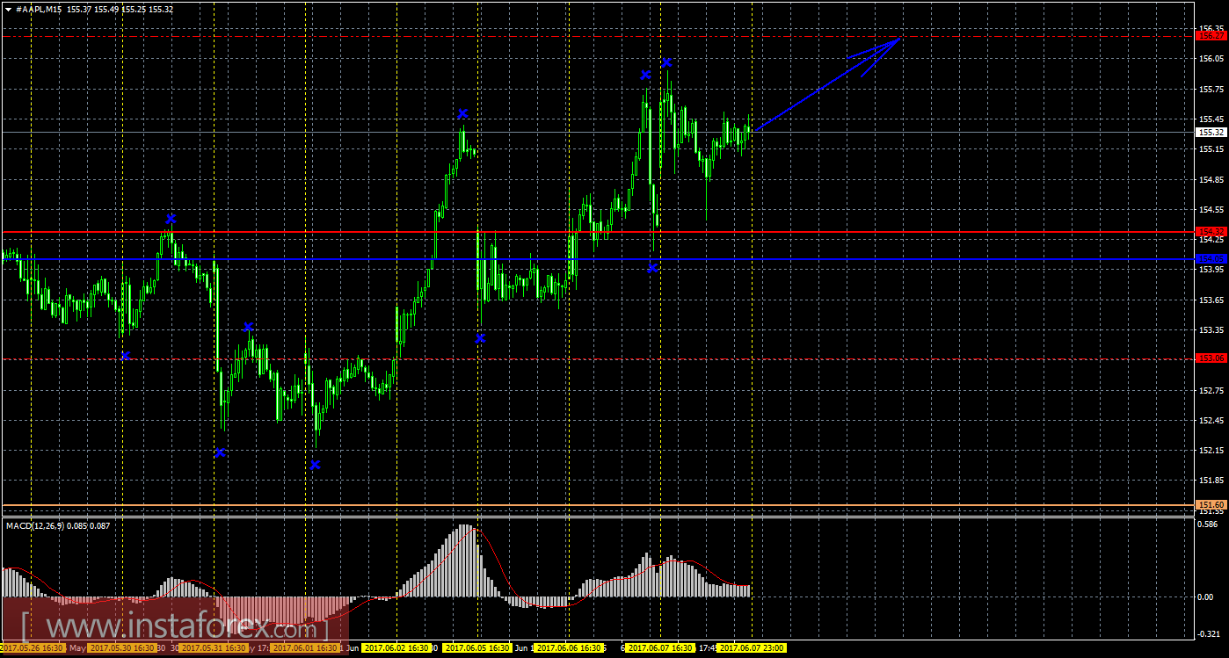Viewport: 1229px width, 658px height.
Task: Select the 2017.06.07 16:30 time marker
Action: point(659,648)
